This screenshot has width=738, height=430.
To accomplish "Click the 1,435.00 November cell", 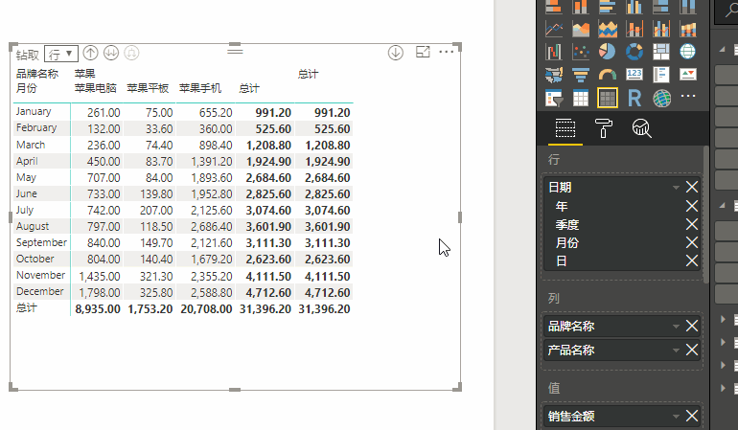I will [x=100, y=277].
